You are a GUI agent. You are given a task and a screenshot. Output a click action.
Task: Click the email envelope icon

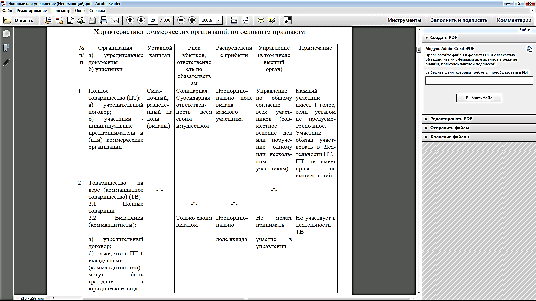pyautogui.click(x=115, y=20)
